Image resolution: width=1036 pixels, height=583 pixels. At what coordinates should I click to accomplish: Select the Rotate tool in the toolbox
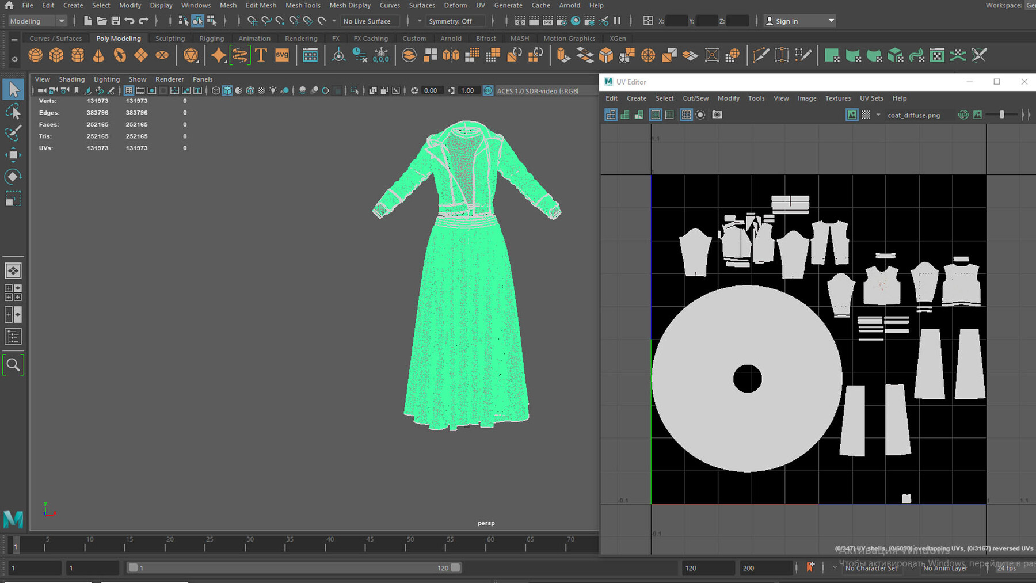[13, 177]
